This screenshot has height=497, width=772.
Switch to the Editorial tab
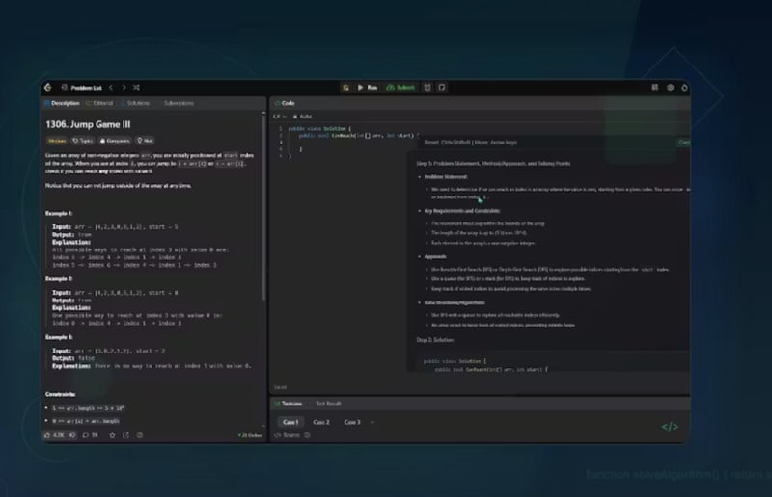click(100, 102)
